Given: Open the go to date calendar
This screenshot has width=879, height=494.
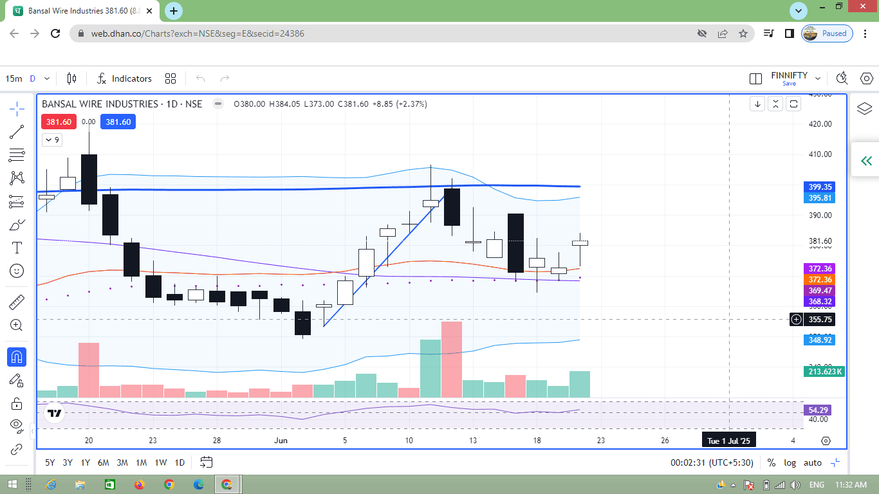Looking at the screenshot, I should coord(206,462).
